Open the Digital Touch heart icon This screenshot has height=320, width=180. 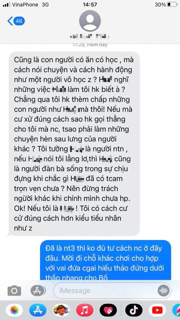click(x=108, y=310)
